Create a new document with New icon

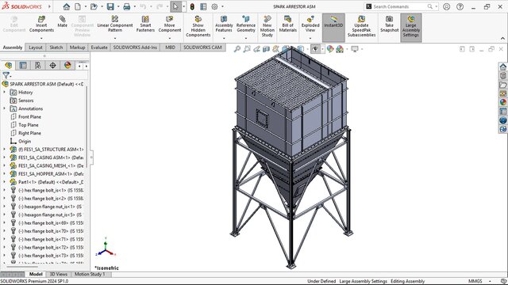78,6
